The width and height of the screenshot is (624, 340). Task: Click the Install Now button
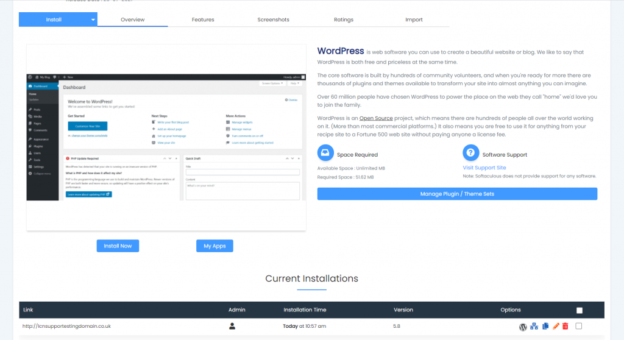coord(118,246)
